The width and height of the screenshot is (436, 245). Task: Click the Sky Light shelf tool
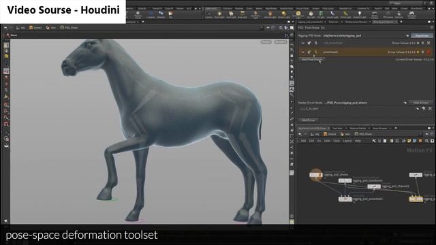(311, 15)
